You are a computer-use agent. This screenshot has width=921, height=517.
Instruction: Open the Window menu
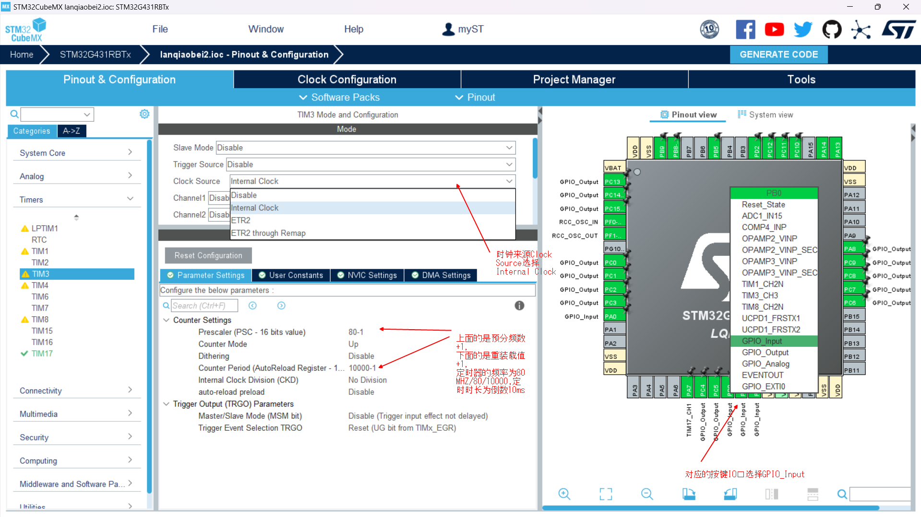pyautogui.click(x=266, y=29)
